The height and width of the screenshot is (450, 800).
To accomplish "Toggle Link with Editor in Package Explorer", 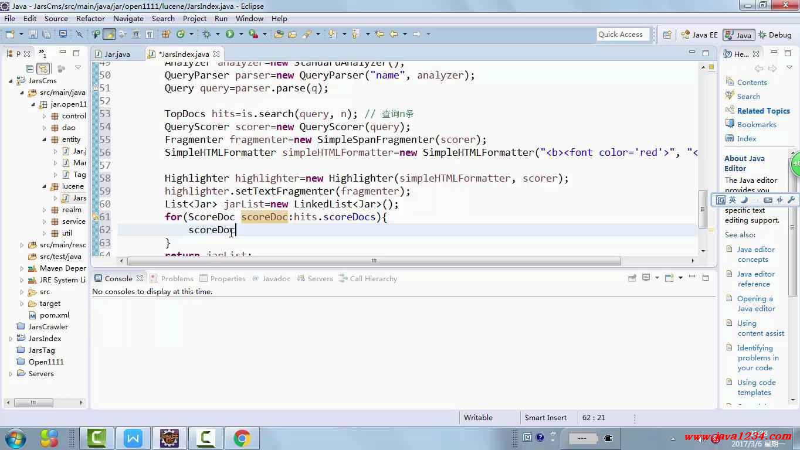I will point(43,68).
